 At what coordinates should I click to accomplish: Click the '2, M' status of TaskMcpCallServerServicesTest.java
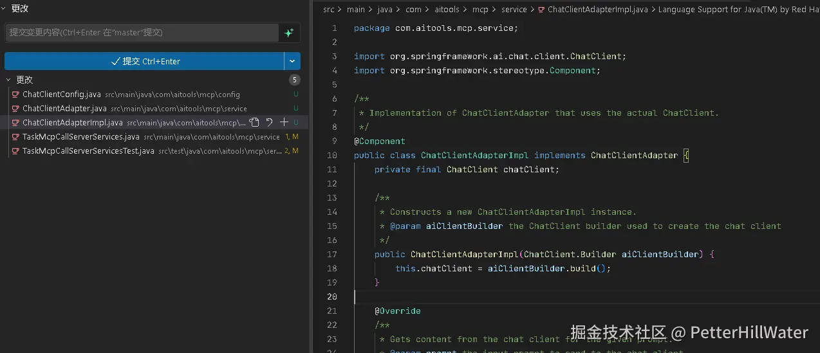coord(292,151)
